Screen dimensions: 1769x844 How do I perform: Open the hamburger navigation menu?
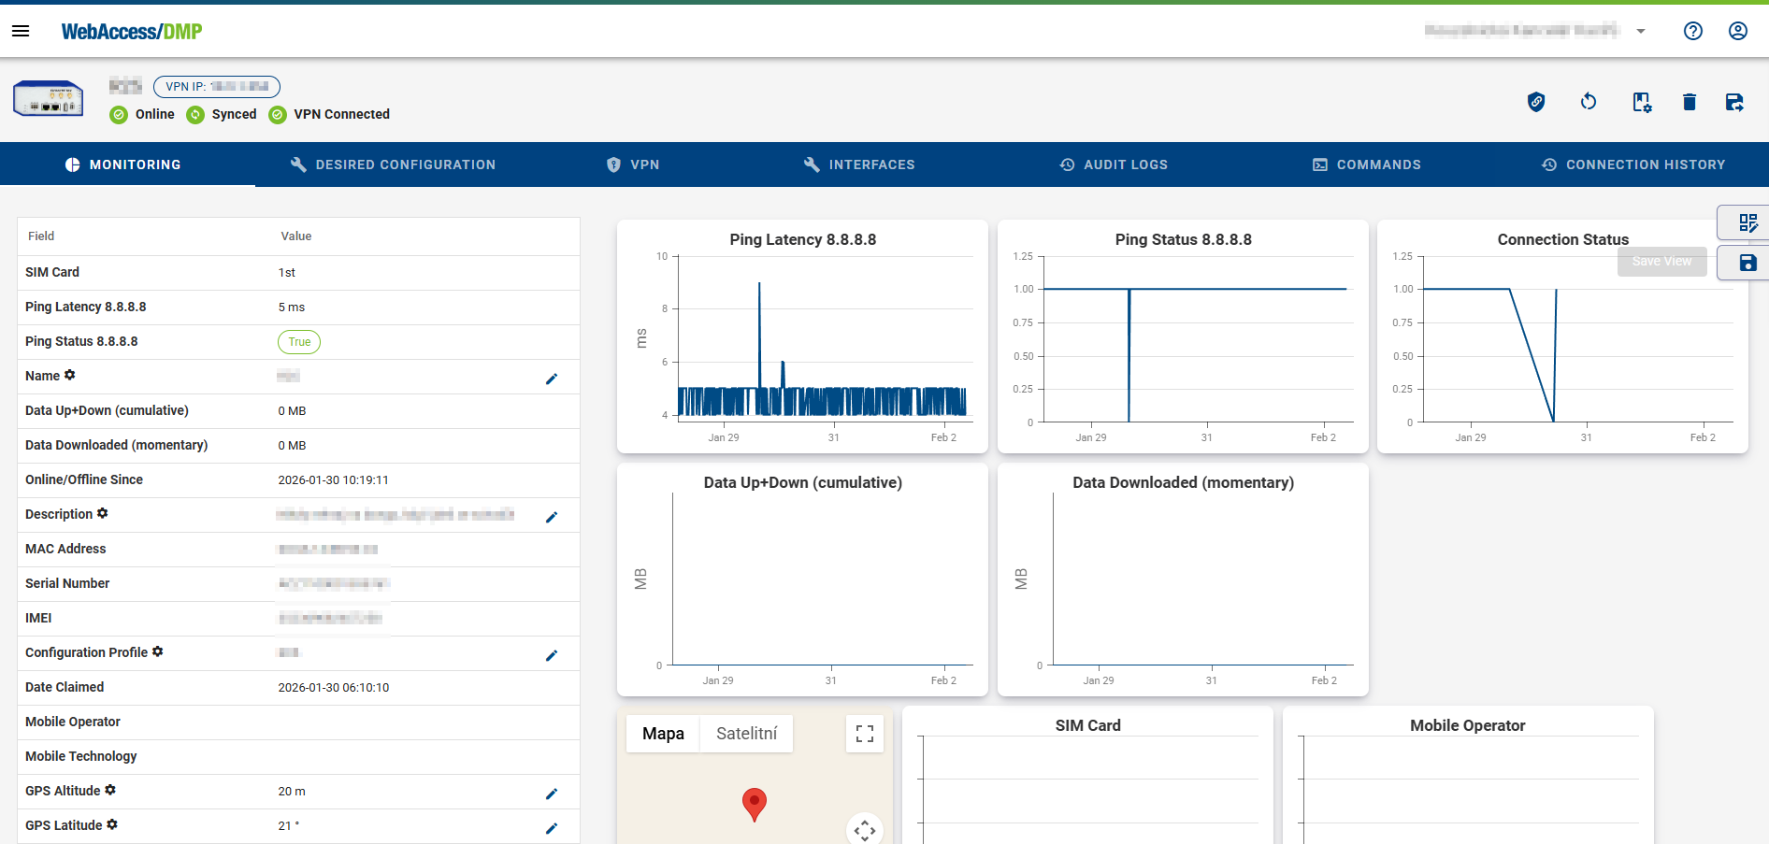[x=21, y=31]
